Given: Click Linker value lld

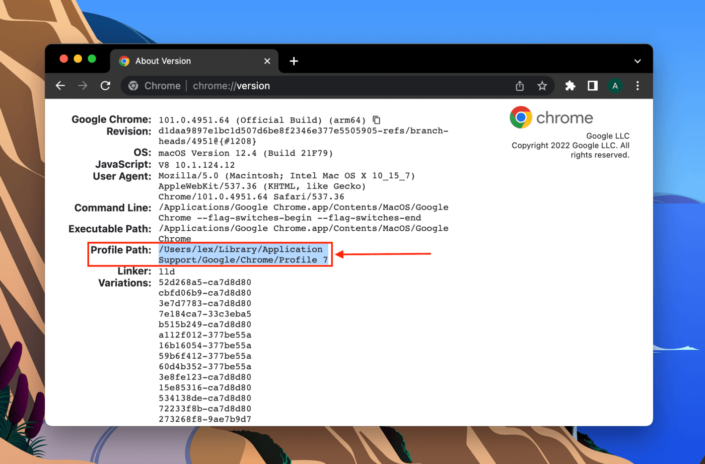Looking at the screenshot, I should coord(167,272).
